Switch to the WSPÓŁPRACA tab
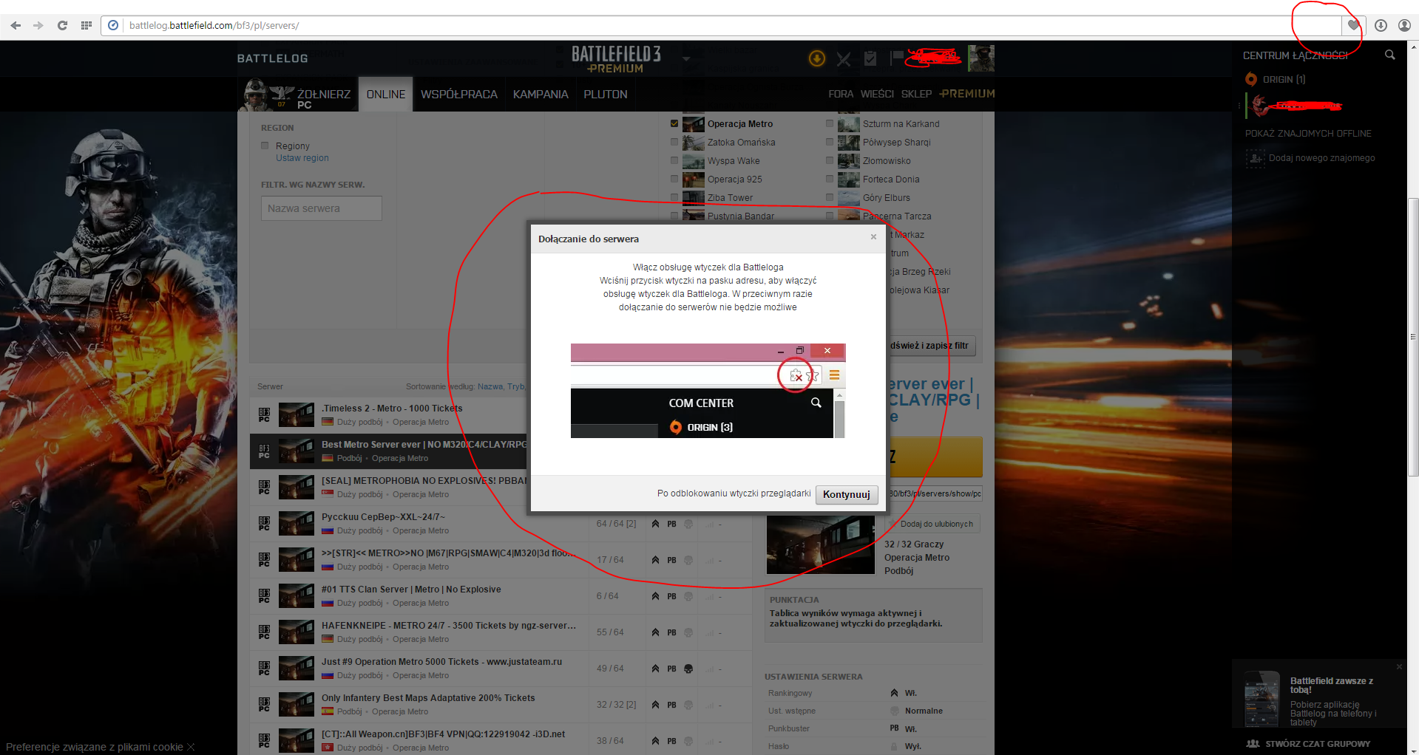Image resolution: width=1419 pixels, height=755 pixels. pos(459,95)
